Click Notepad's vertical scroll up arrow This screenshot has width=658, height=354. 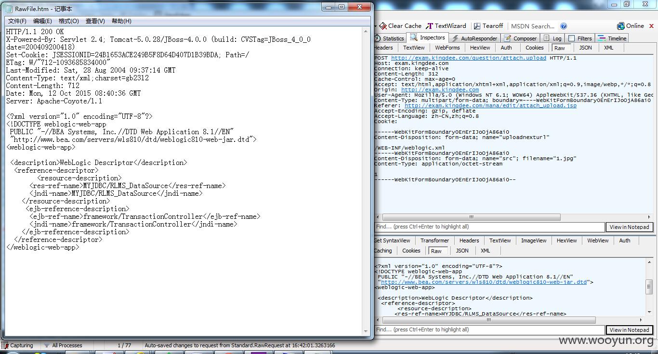pyautogui.click(x=366, y=32)
